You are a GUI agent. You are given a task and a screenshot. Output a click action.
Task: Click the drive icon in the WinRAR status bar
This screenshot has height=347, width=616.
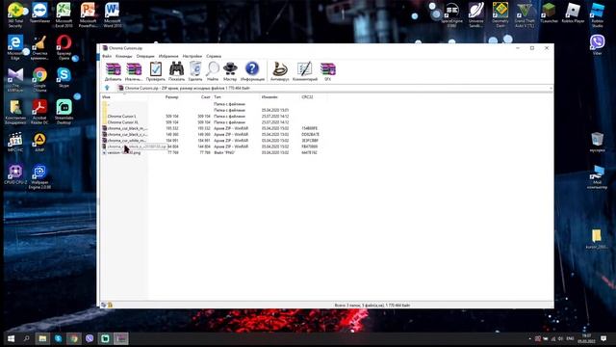click(x=104, y=305)
